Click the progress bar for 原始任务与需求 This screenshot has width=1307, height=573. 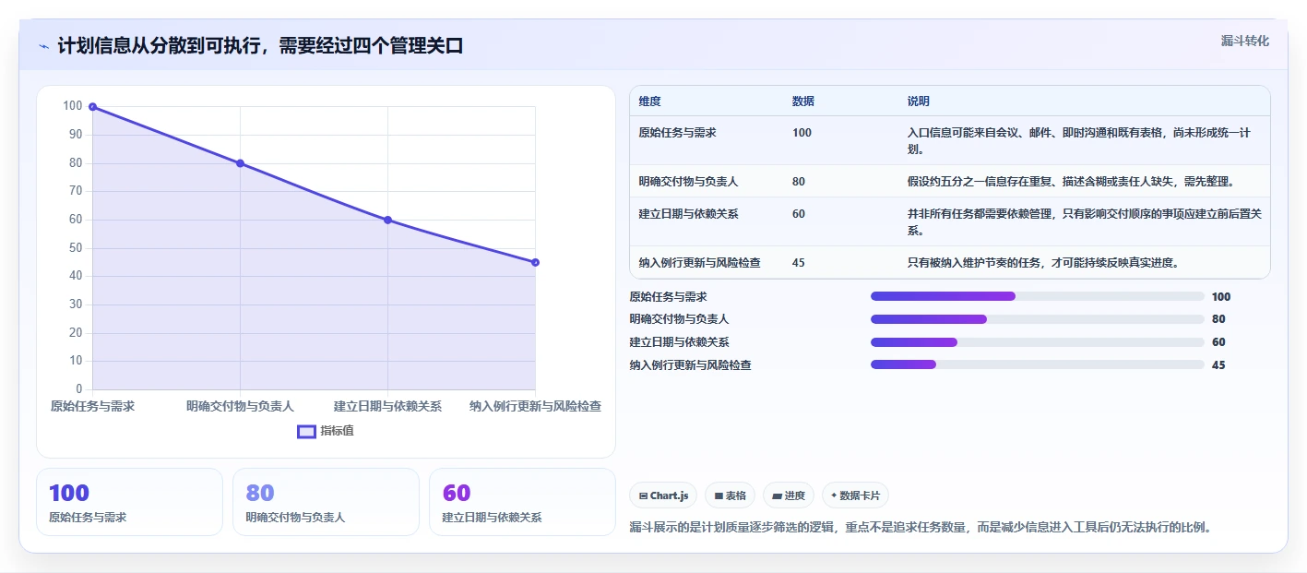(1038, 296)
